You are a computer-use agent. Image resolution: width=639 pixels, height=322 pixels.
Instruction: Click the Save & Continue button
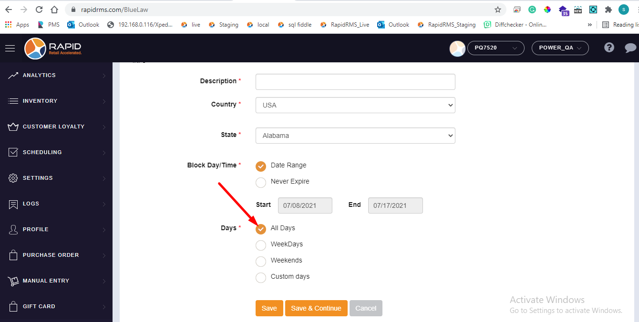tap(316, 308)
